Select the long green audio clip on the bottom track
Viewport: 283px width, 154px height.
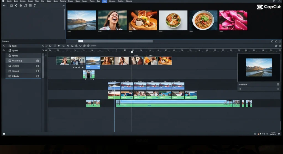[x=174, y=103]
